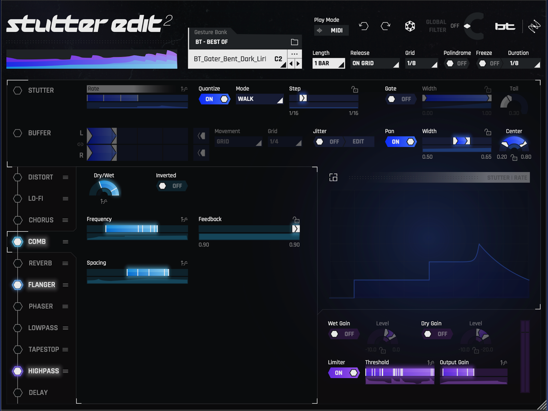The width and height of the screenshot is (548, 411).
Task: Enable the Stutter module hexagon
Action: (x=17, y=90)
